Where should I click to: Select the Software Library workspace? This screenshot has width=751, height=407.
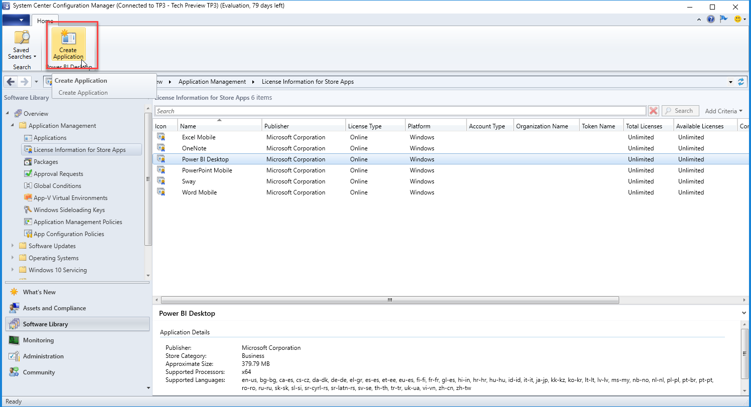[x=77, y=324]
